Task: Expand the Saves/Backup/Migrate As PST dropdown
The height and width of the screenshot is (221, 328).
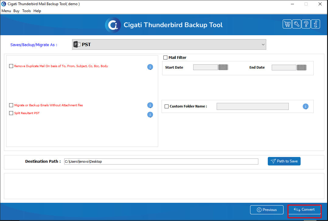Action: (169, 44)
